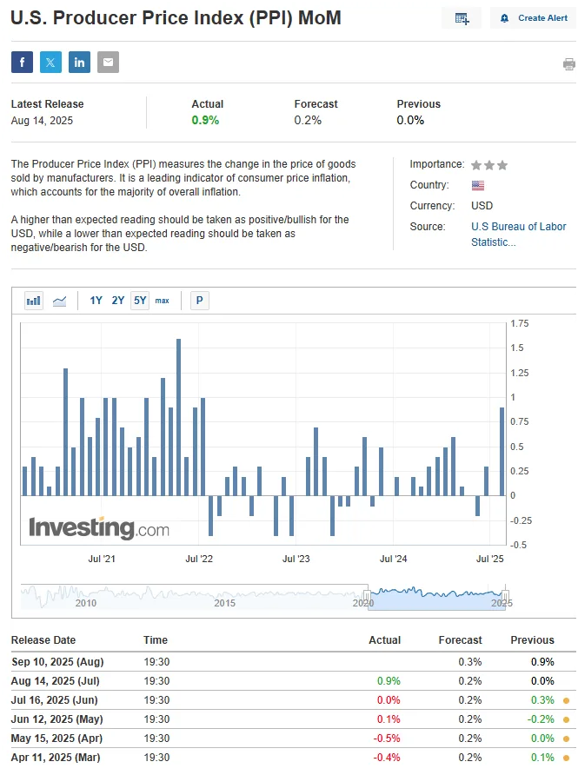Click the latest 0.9 bar at Jul '25
Viewport: 578px width, 775px height.
coord(502,451)
